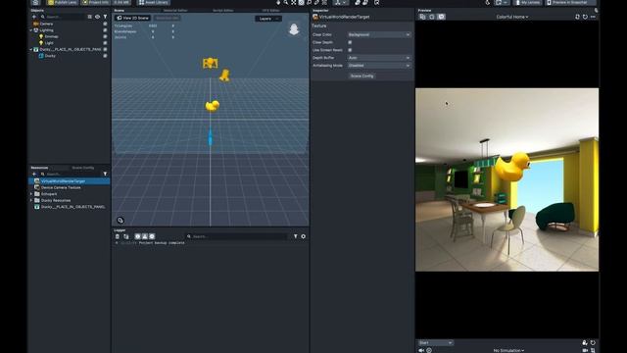Viewport: 627px width, 353px height.
Task: Click the Logger search field
Action: click(x=237, y=236)
